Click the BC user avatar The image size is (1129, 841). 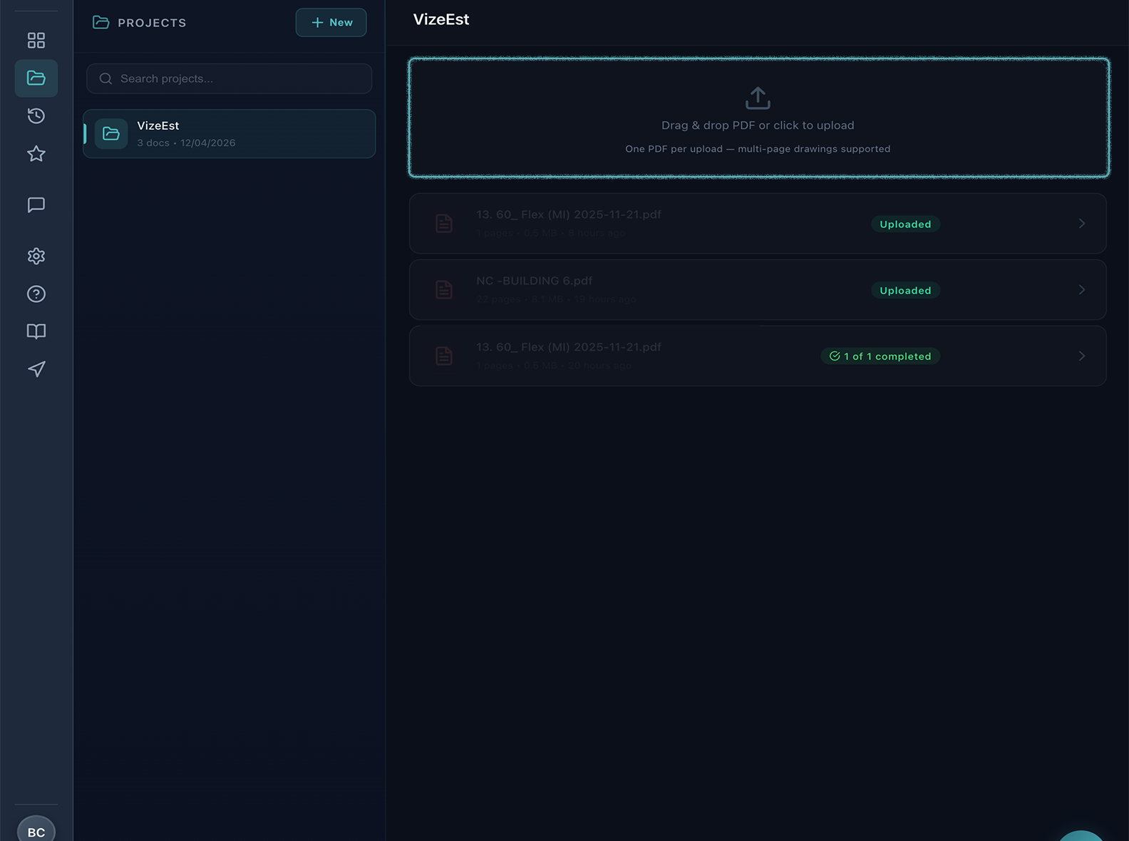click(36, 830)
